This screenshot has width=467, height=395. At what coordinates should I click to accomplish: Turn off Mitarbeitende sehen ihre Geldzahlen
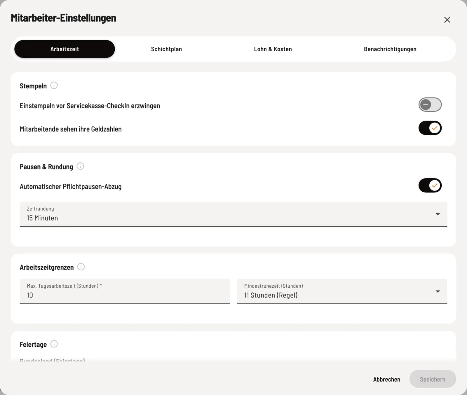tap(430, 128)
